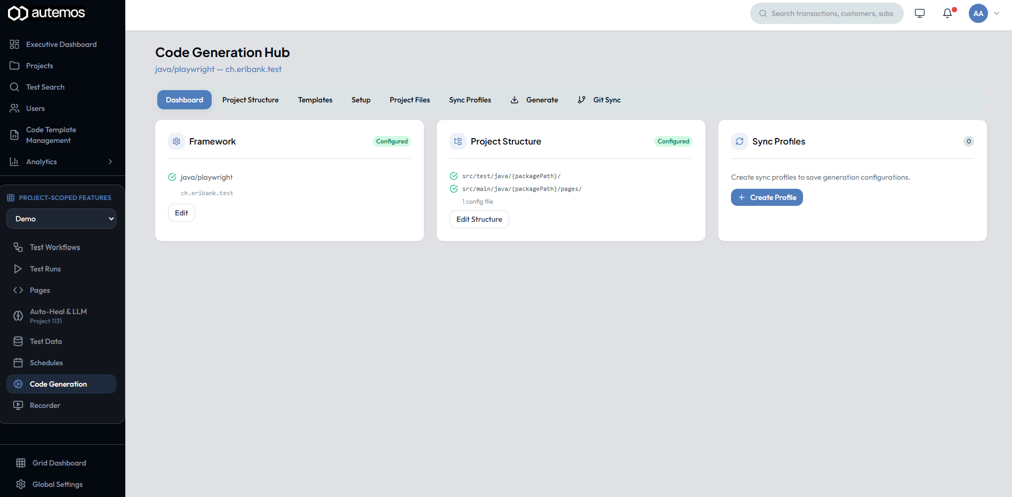The width and height of the screenshot is (1012, 497).
Task: Click the autemos logo icon
Action: [x=18, y=13]
